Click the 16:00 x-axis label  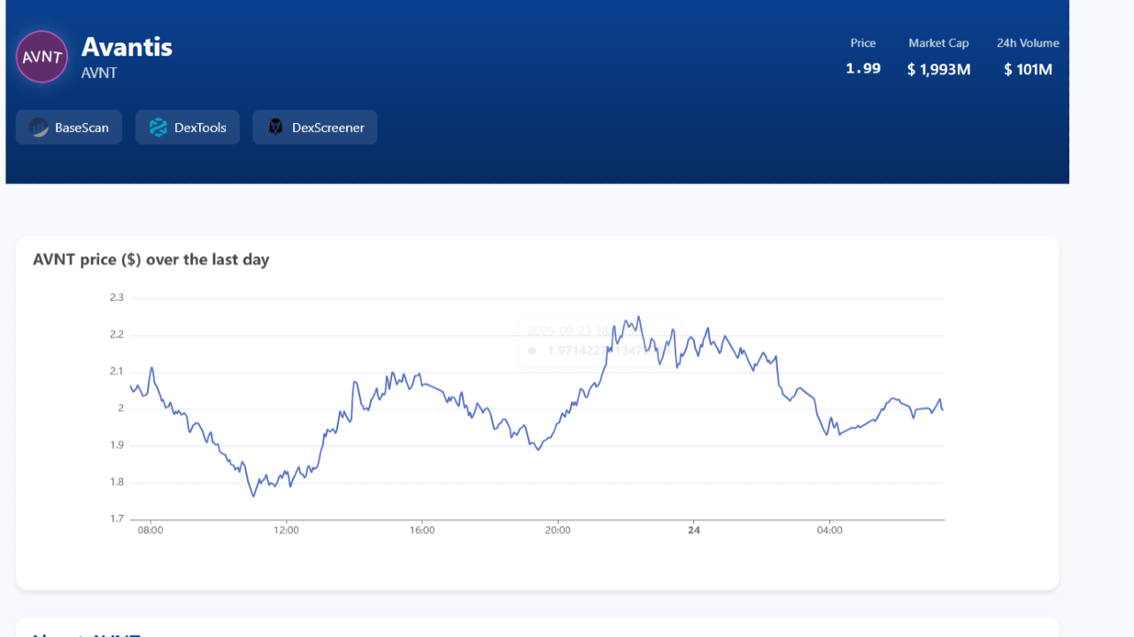coord(422,531)
